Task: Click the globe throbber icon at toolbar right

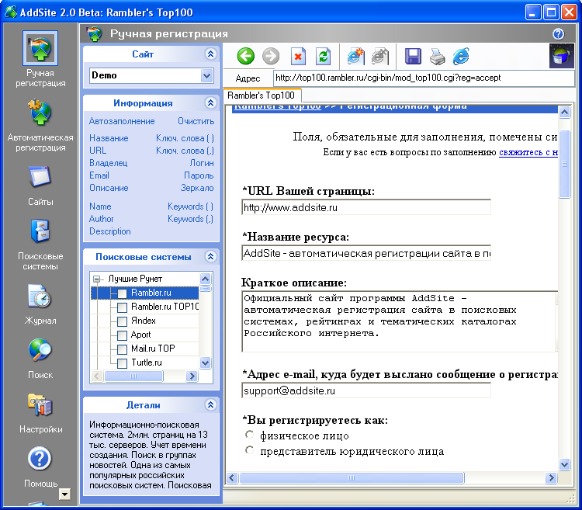Action: [x=562, y=56]
